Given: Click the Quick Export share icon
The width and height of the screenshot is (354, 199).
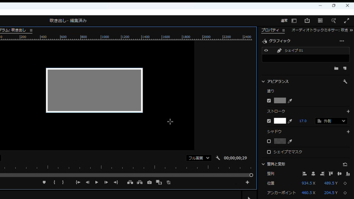Looking at the screenshot, I should [x=307, y=21].
